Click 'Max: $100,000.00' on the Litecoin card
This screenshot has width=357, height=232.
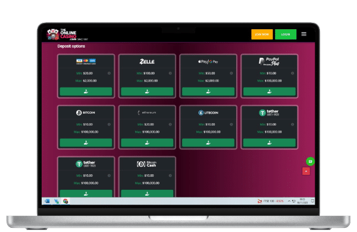208,132
